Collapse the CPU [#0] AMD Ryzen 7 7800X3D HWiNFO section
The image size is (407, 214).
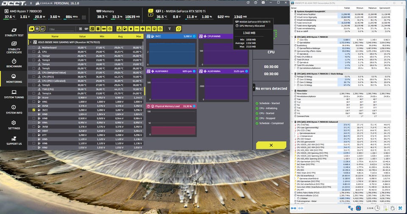pyautogui.click(x=293, y=37)
